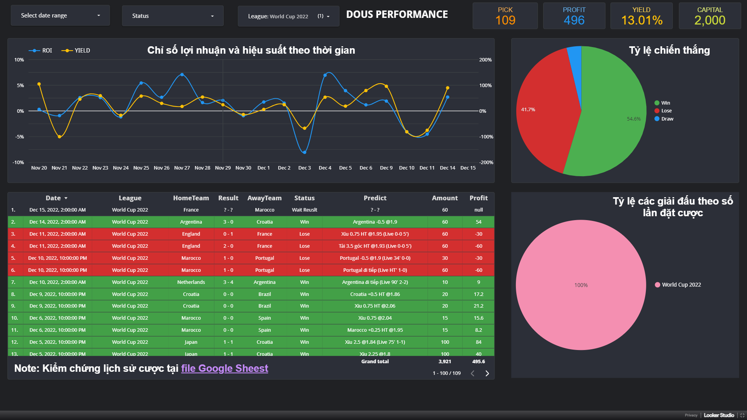Expand the League World Cup 2022 filter
This screenshot has height=420, width=747.
coord(288,16)
